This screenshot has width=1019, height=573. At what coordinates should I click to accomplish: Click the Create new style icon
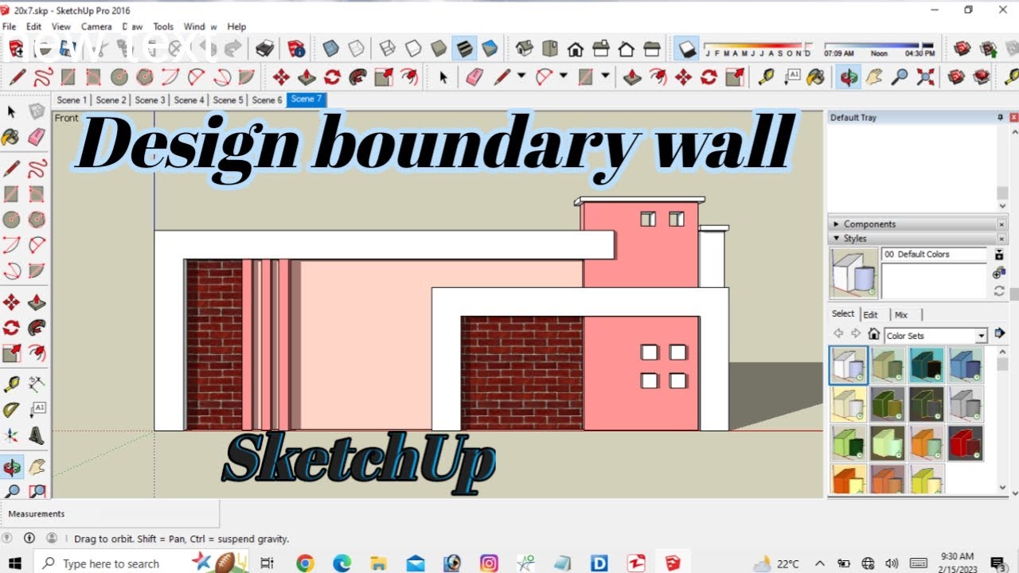999,274
